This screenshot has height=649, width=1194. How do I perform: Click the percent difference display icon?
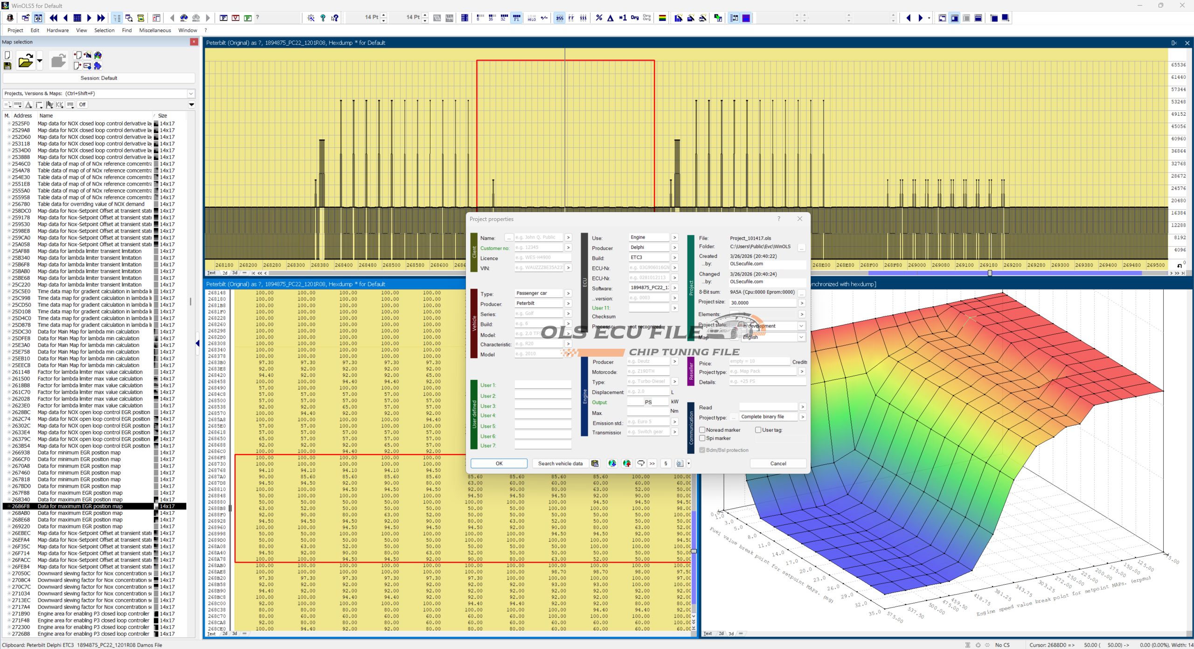point(599,18)
